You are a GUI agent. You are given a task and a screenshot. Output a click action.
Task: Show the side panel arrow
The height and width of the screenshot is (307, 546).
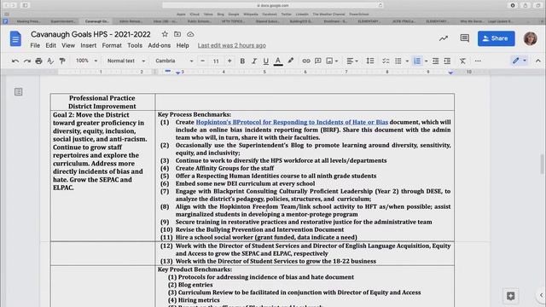click(x=541, y=295)
